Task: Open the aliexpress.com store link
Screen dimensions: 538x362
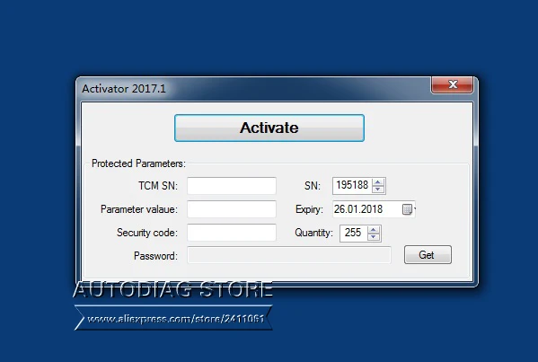Action: (175, 319)
